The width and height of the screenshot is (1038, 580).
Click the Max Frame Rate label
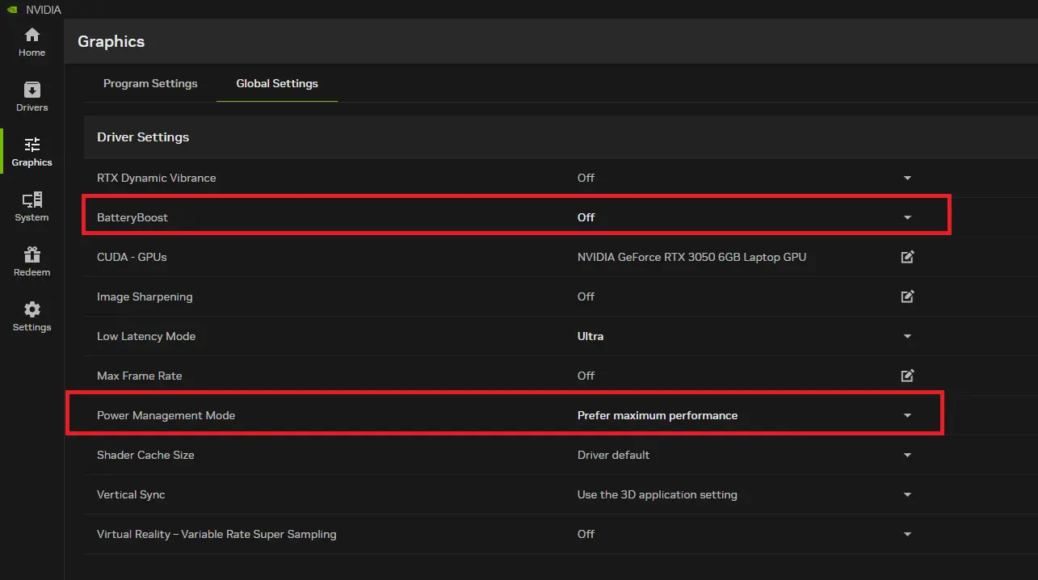140,376
